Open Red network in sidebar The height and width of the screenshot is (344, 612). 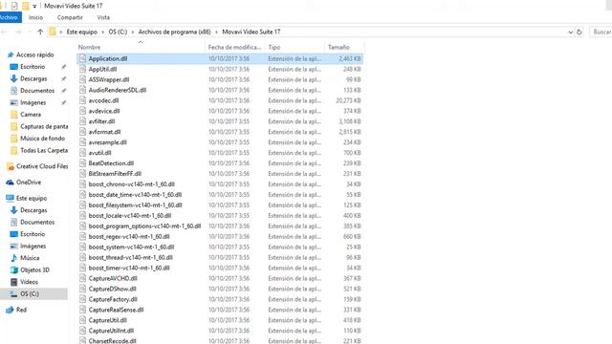(21, 310)
